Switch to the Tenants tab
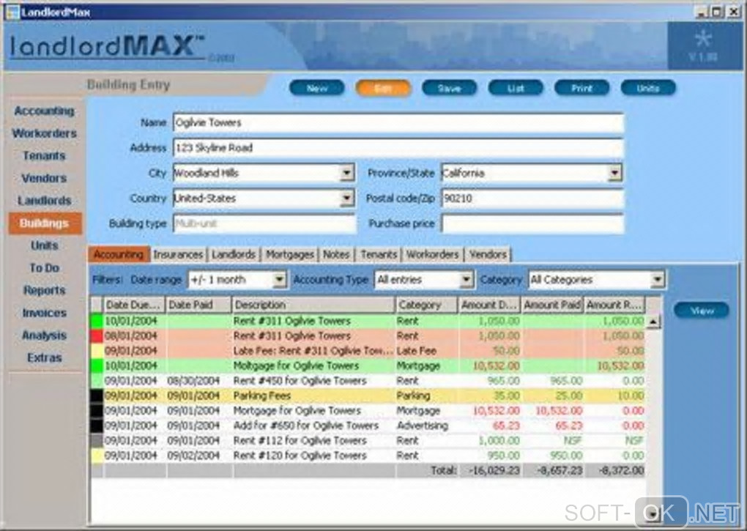This screenshot has width=747, height=531. click(379, 254)
